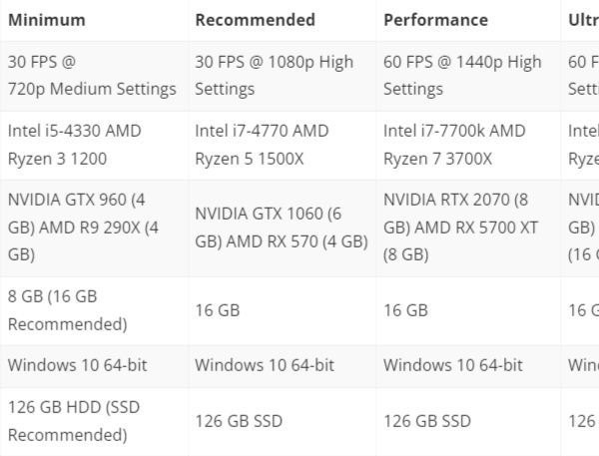Click the 126 GB HDD storage cell
599x456 pixels.
94,421
